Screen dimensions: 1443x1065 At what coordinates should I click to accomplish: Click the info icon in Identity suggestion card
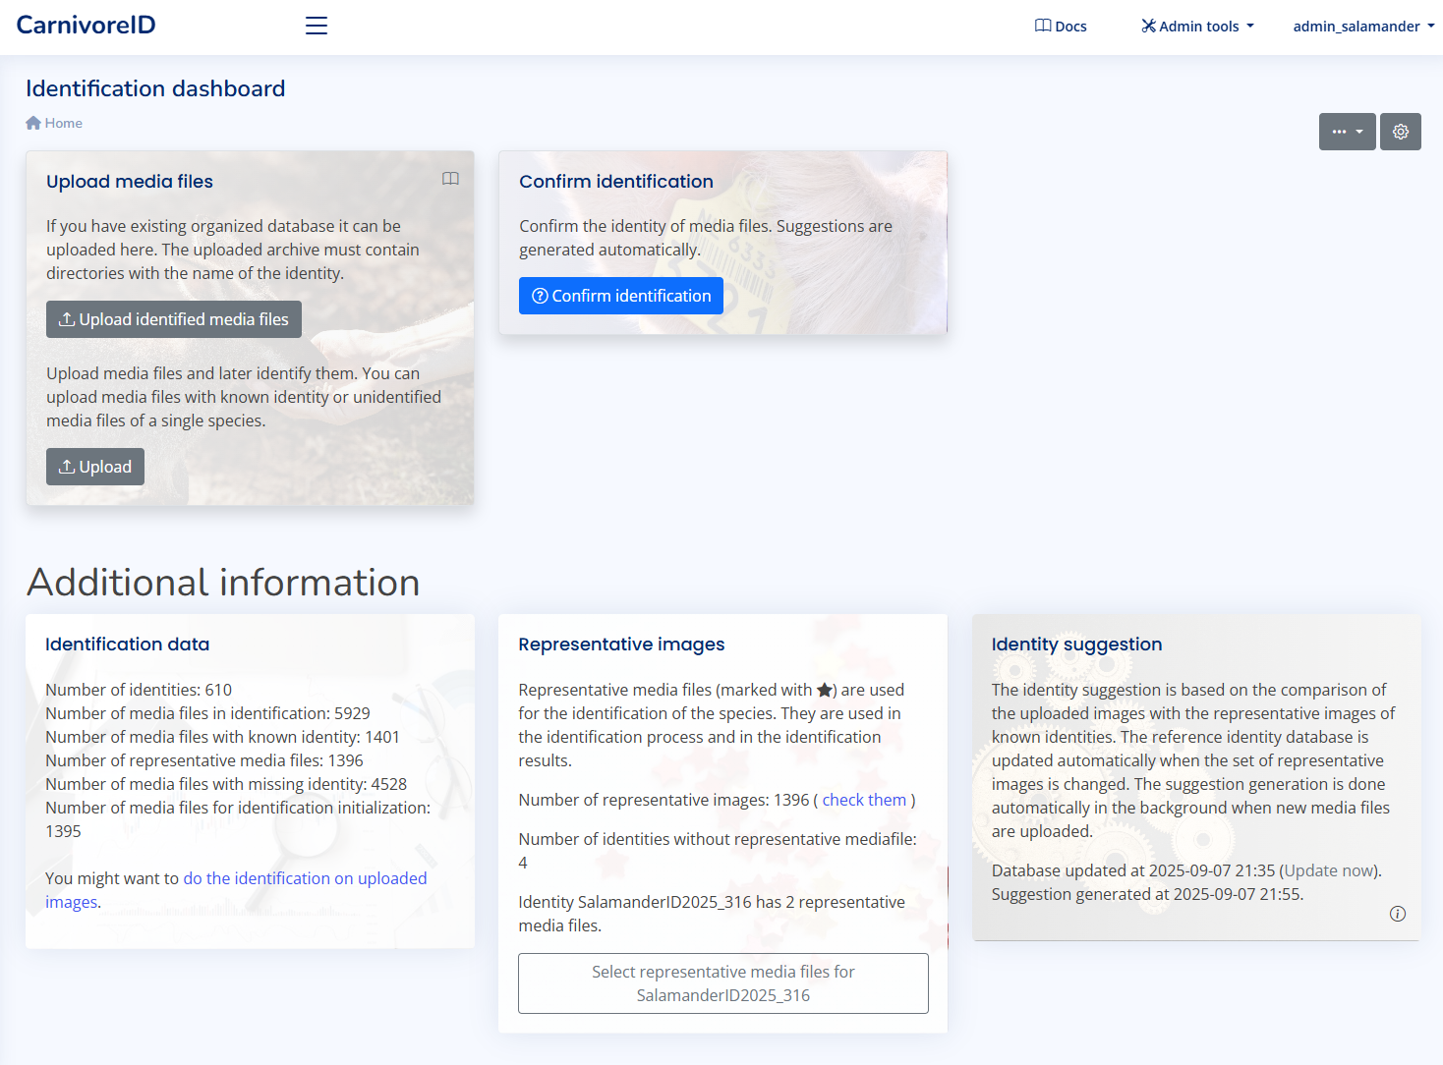point(1398,914)
